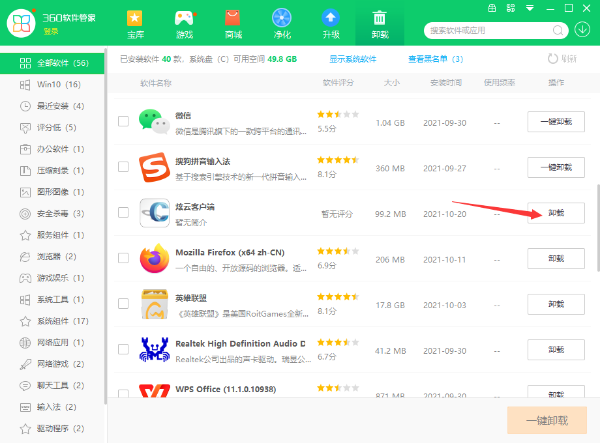Select the 英雄联盟 checkbox
The width and height of the screenshot is (600, 443).
pos(123,304)
